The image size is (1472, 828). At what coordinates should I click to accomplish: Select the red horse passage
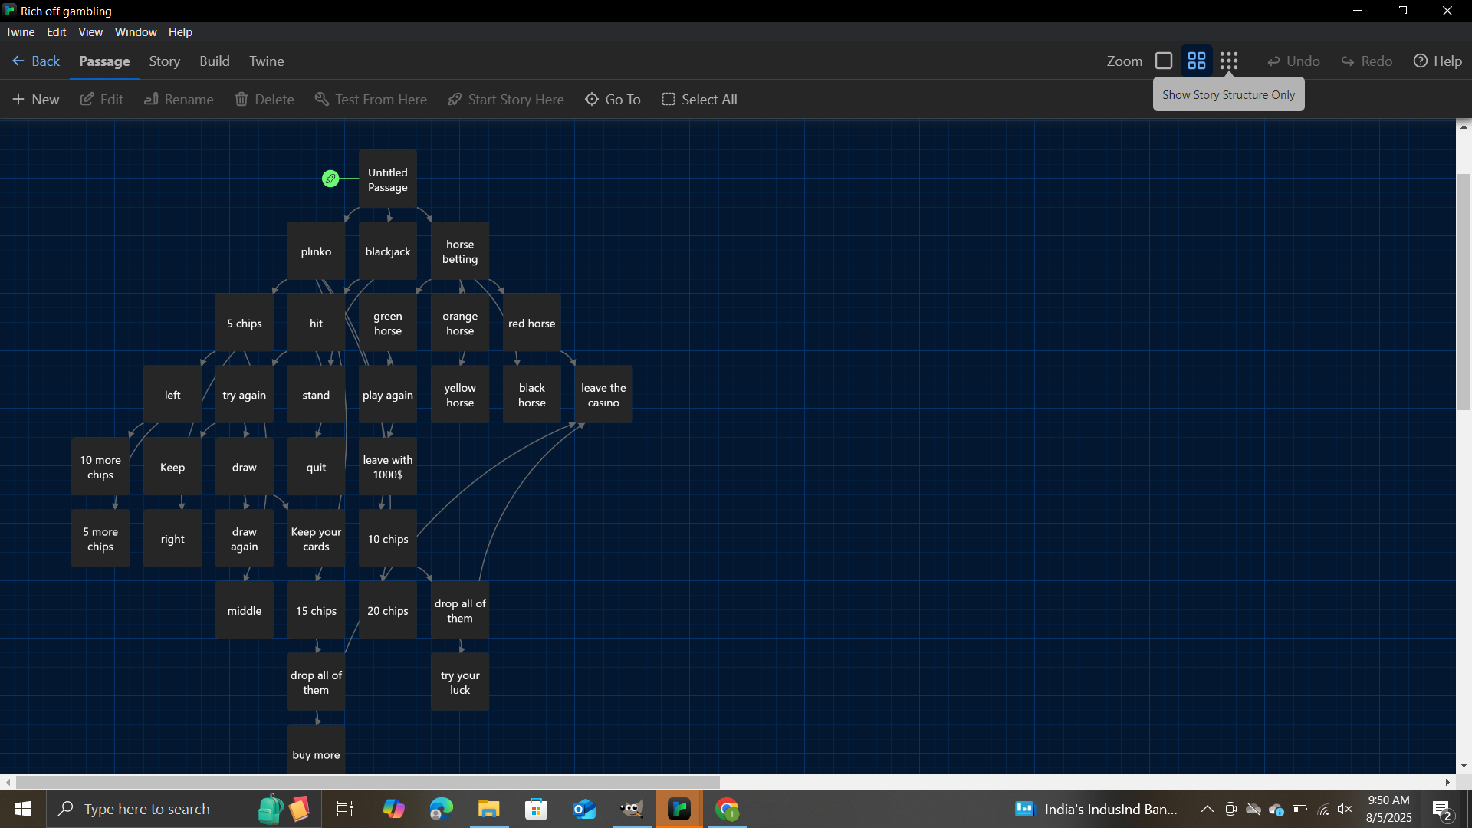pyautogui.click(x=532, y=324)
